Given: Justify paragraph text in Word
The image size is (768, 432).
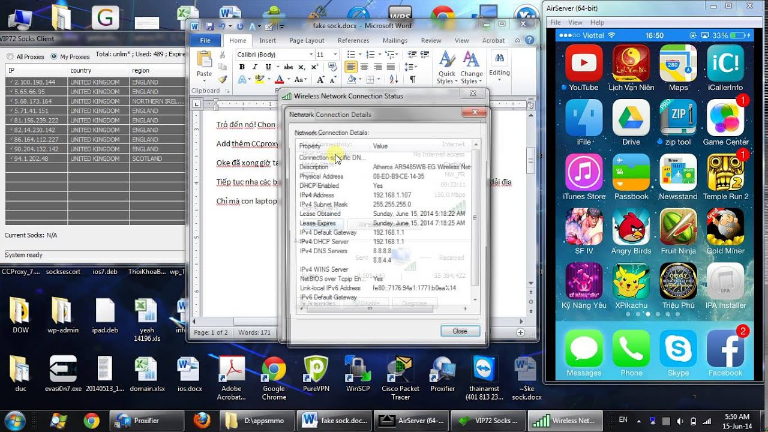Looking at the screenshot, I should coord(391,67).
